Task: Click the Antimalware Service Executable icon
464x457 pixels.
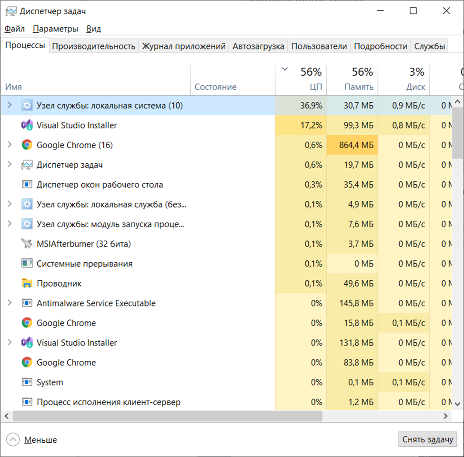Action: 26,303
